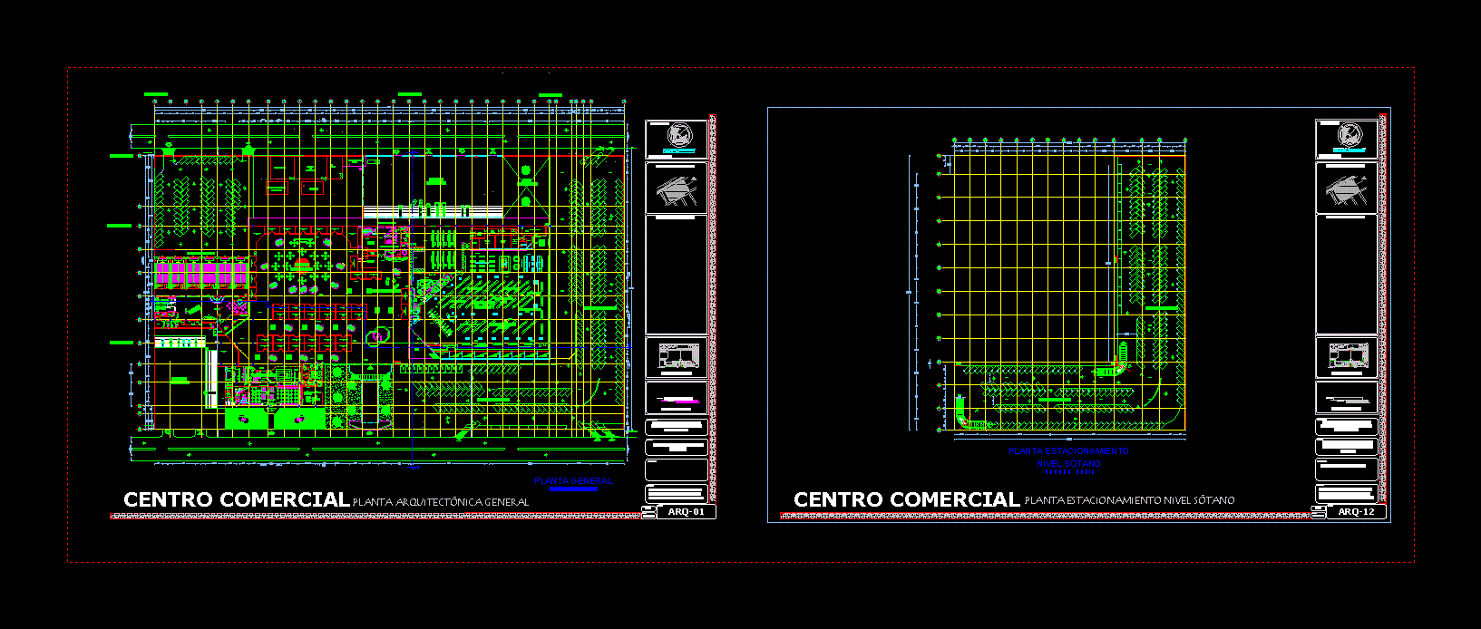Pick the curved vehicle ramp in basement parking plan
This screenshot has height=629, width=1481.
[1120, 361]
